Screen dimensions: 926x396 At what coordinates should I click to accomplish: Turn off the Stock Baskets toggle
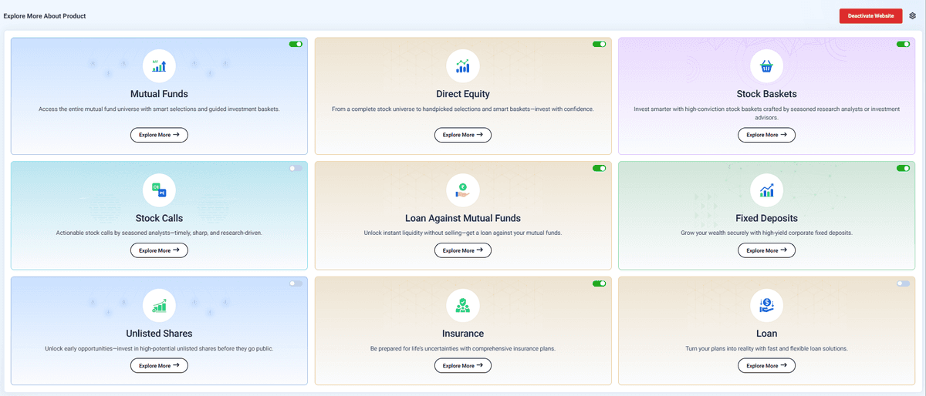(903, 45)
